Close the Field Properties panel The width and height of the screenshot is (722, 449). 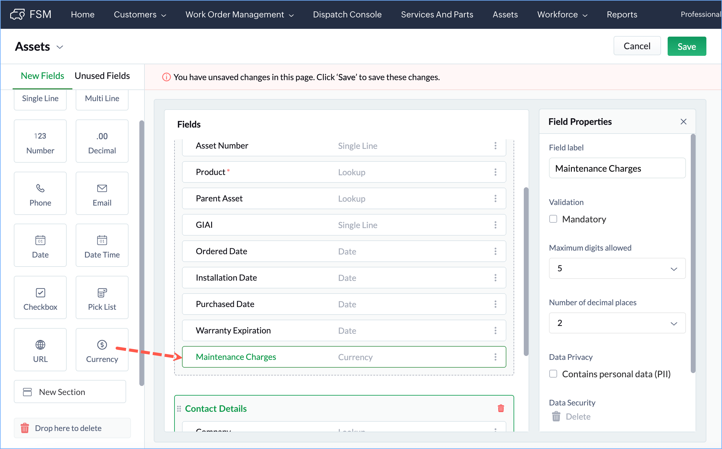(683, 122)
